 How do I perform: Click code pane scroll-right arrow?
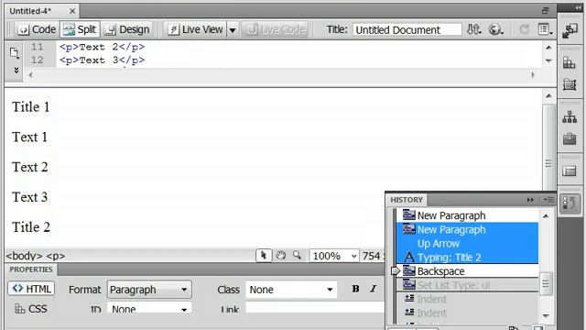(x=533, y=75)
